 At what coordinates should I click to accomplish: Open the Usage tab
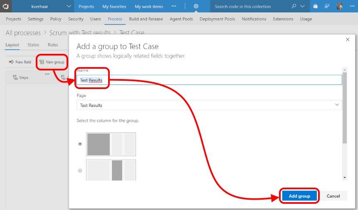click(306, 19)
